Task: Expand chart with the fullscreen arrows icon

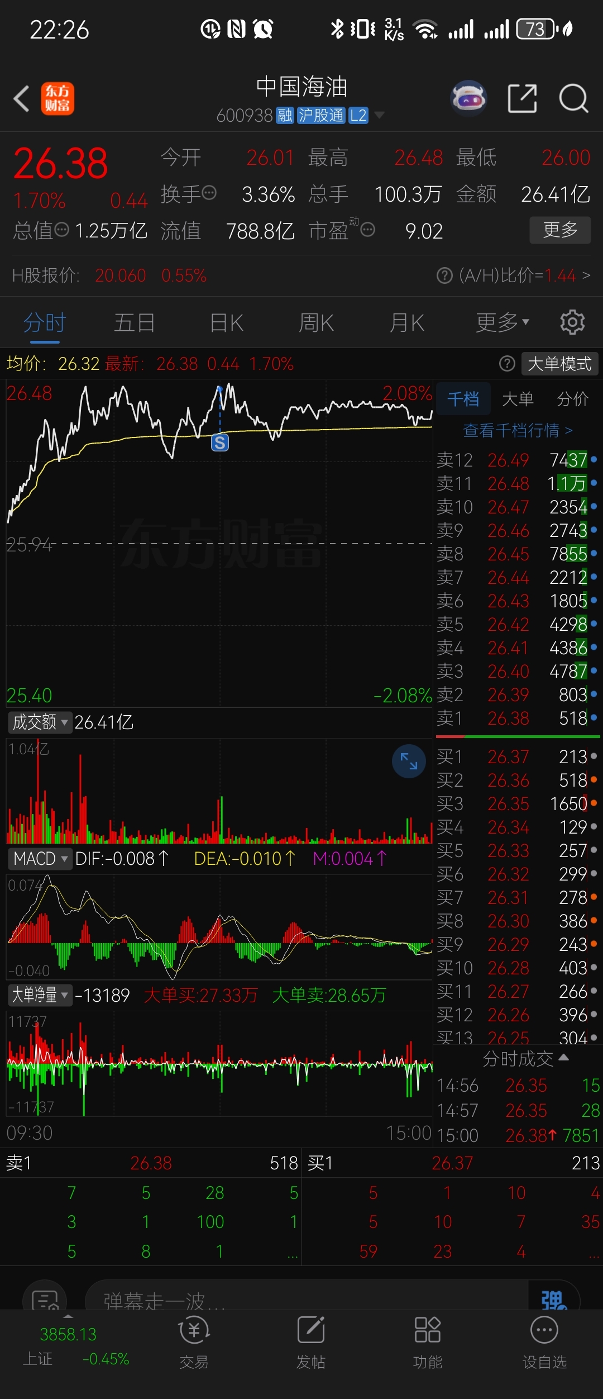Action: 409,761
